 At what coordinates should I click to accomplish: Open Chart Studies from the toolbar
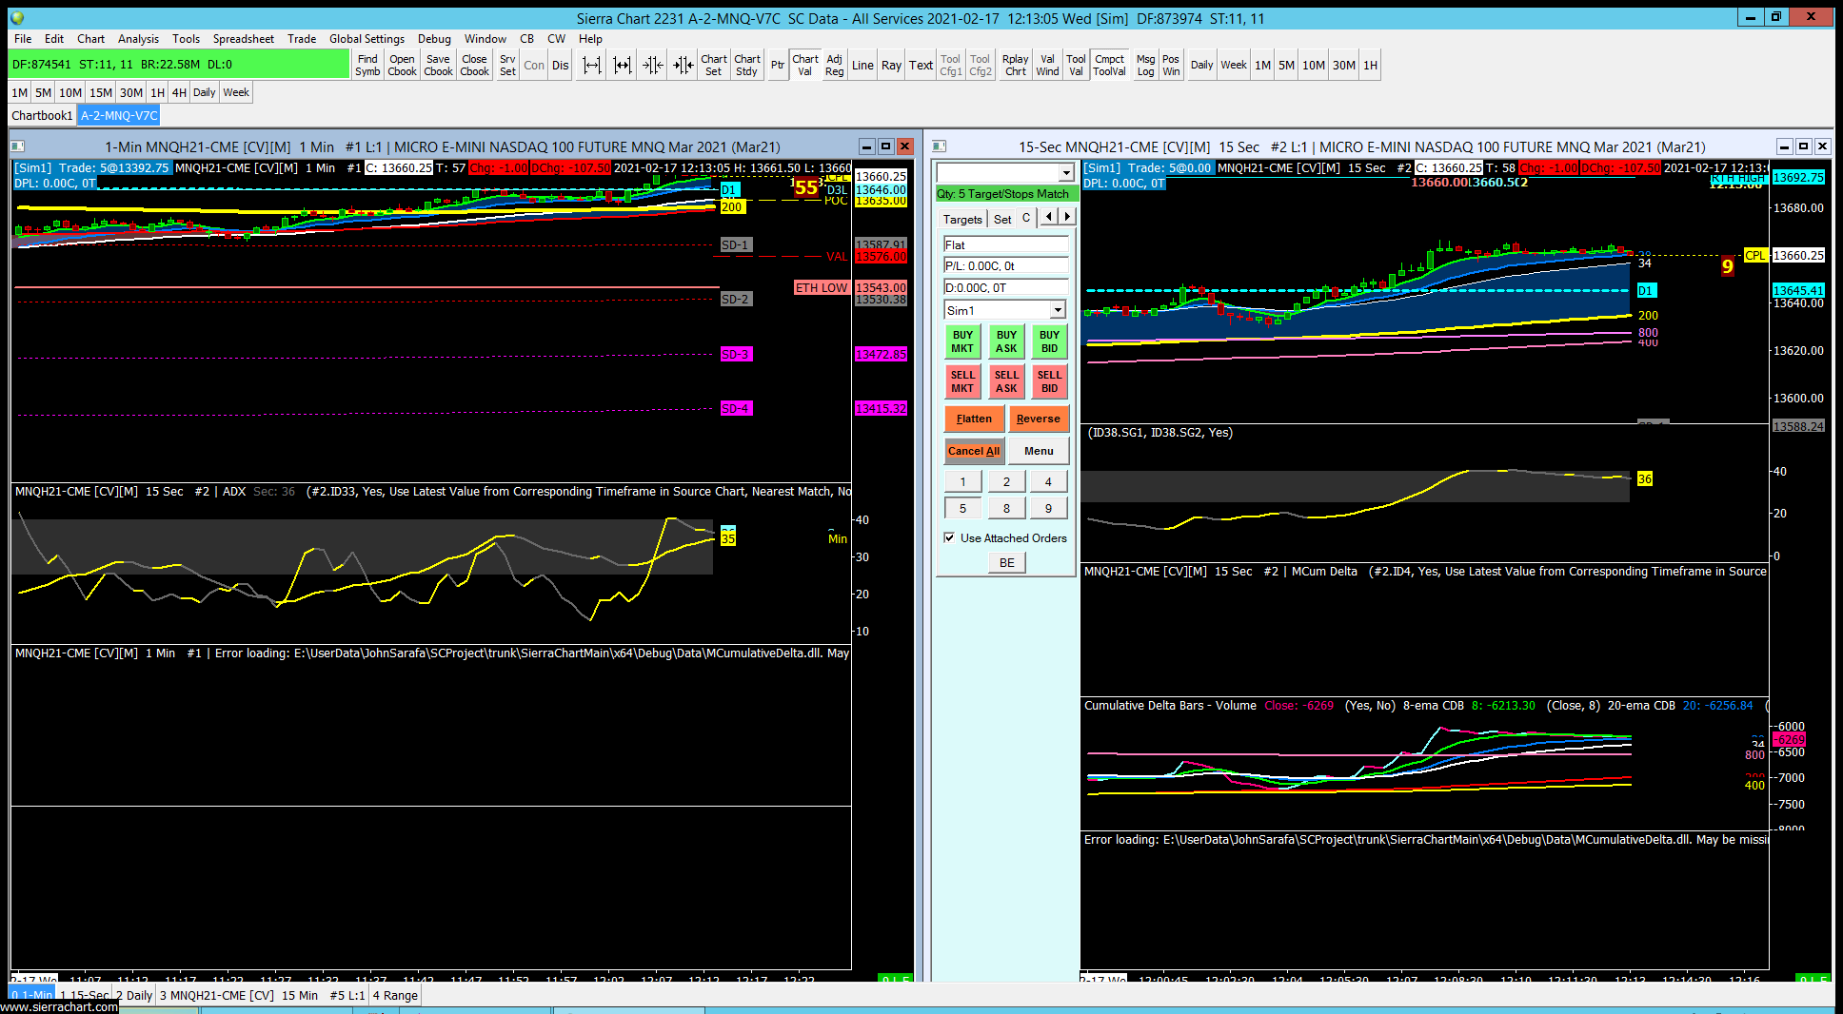[x=747, y=65]
